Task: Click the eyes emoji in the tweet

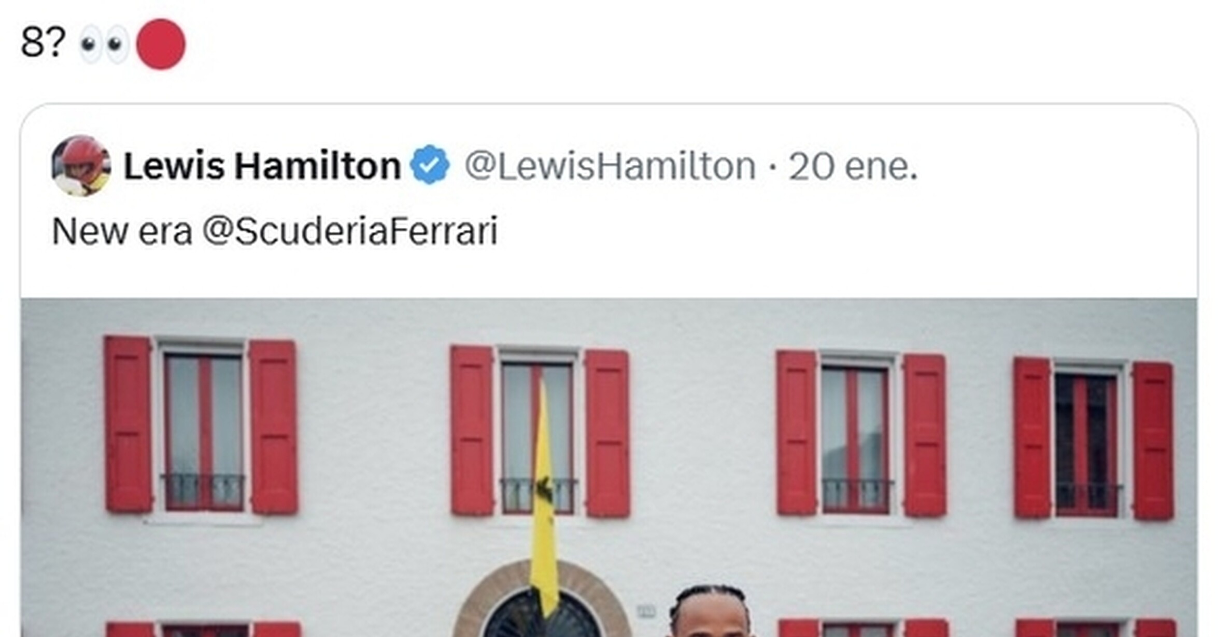Action: 104,45
